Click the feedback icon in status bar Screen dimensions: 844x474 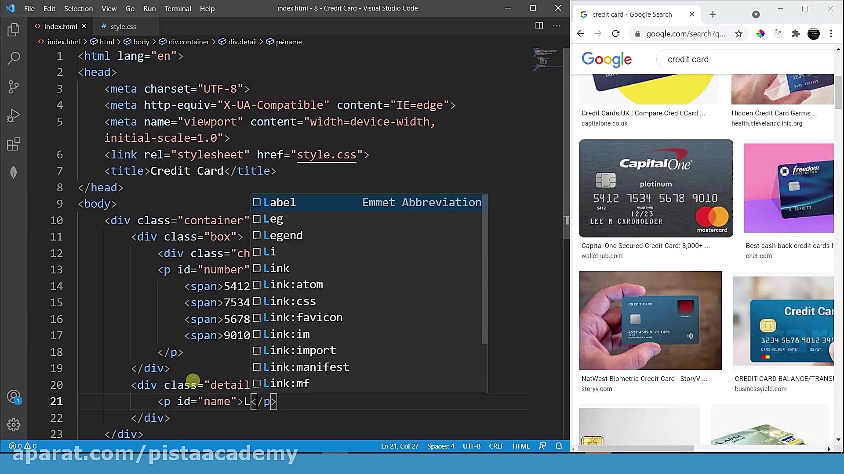click(542, 446)
